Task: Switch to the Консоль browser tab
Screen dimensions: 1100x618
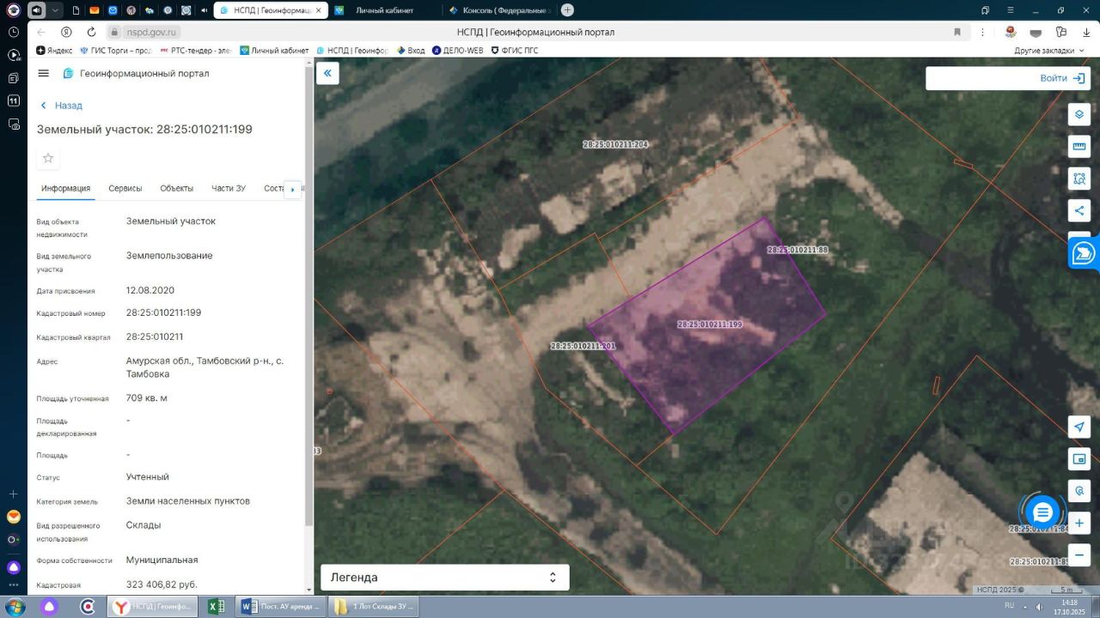Action: (x=500, y=10)
